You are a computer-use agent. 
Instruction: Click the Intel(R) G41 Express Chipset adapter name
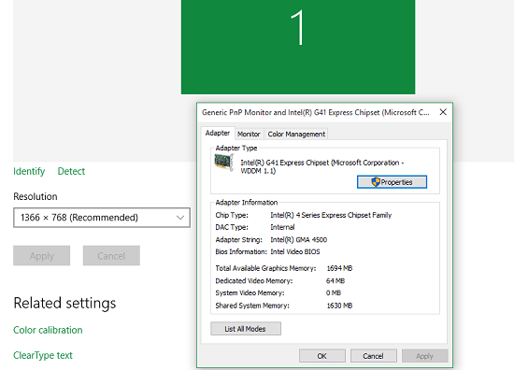(322, 166)
